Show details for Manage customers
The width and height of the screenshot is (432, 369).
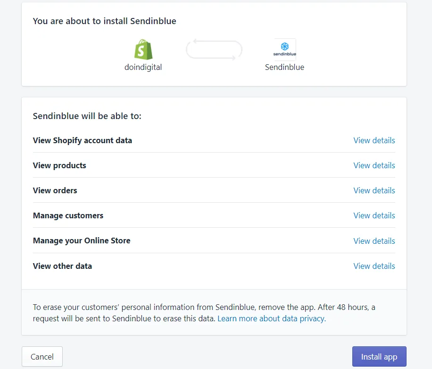pyautogui.click(x=374, y=215)
